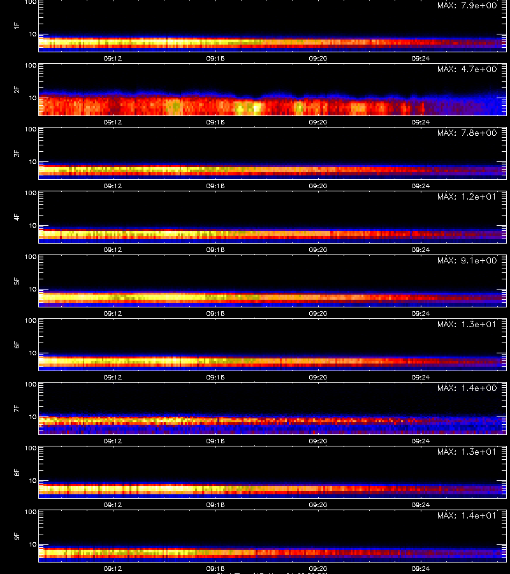Click the 09:20 tick label under 5F panel
Viewport: 510px width, 574px height.
pyautogui.click(x=318, y=313)
